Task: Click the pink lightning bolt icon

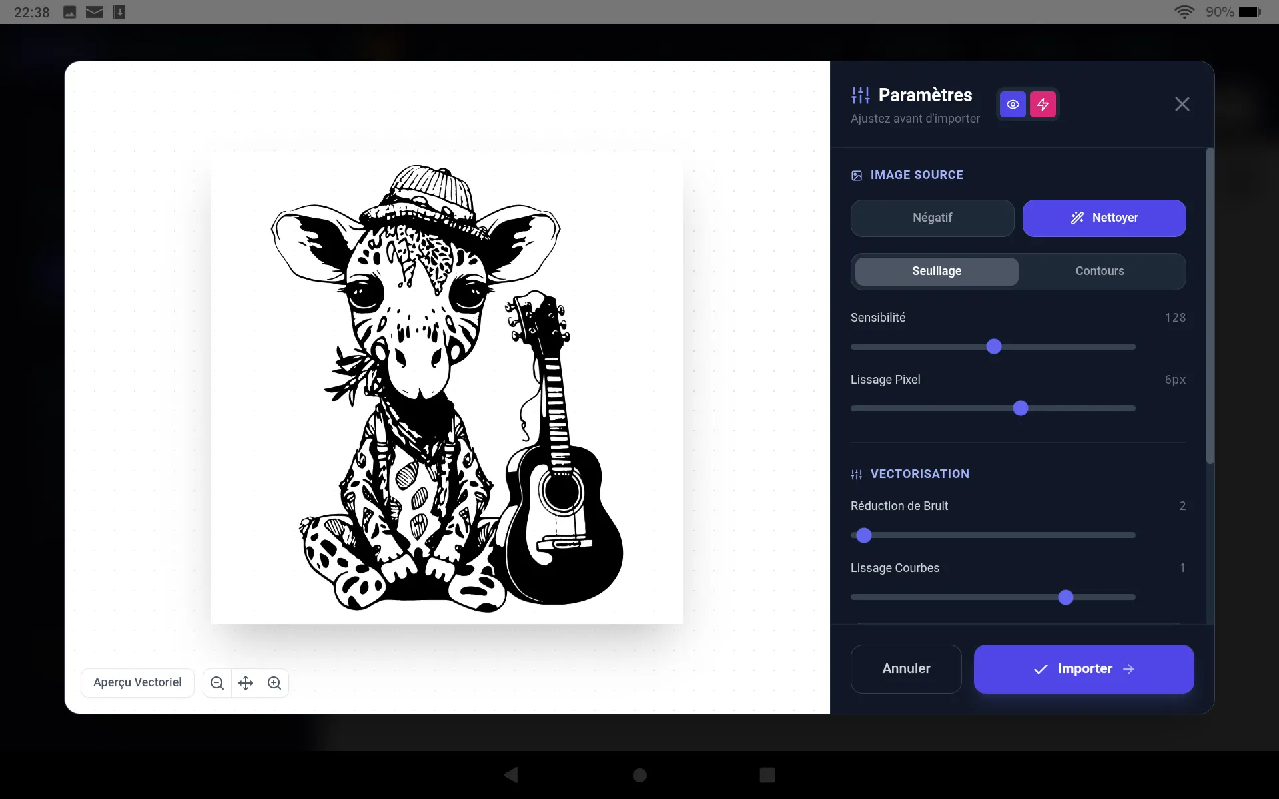Action: [x=1043, y=105]
